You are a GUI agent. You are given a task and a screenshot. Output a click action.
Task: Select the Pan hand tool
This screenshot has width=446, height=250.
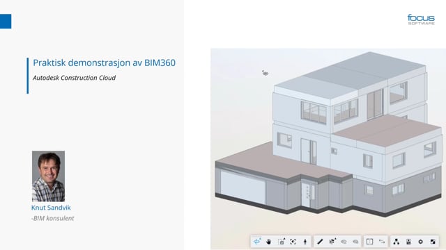[269, 242]
